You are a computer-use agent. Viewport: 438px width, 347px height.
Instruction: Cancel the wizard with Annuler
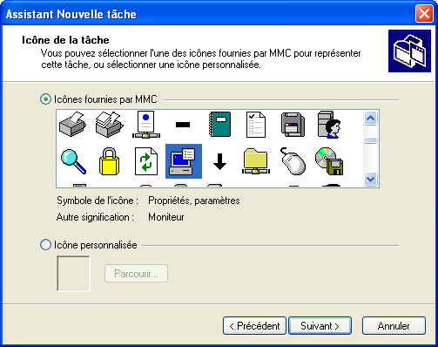coord(394,326)
